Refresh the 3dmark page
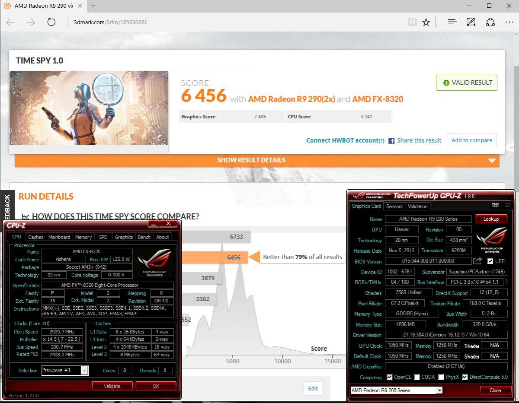Image resolution: width=519 pixels, height=403 pixels. coord(51,22)
